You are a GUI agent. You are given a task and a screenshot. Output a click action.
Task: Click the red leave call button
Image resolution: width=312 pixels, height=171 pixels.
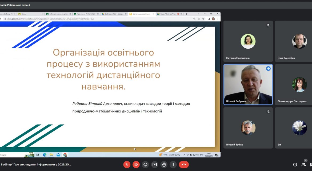click(x=184, y=165)
